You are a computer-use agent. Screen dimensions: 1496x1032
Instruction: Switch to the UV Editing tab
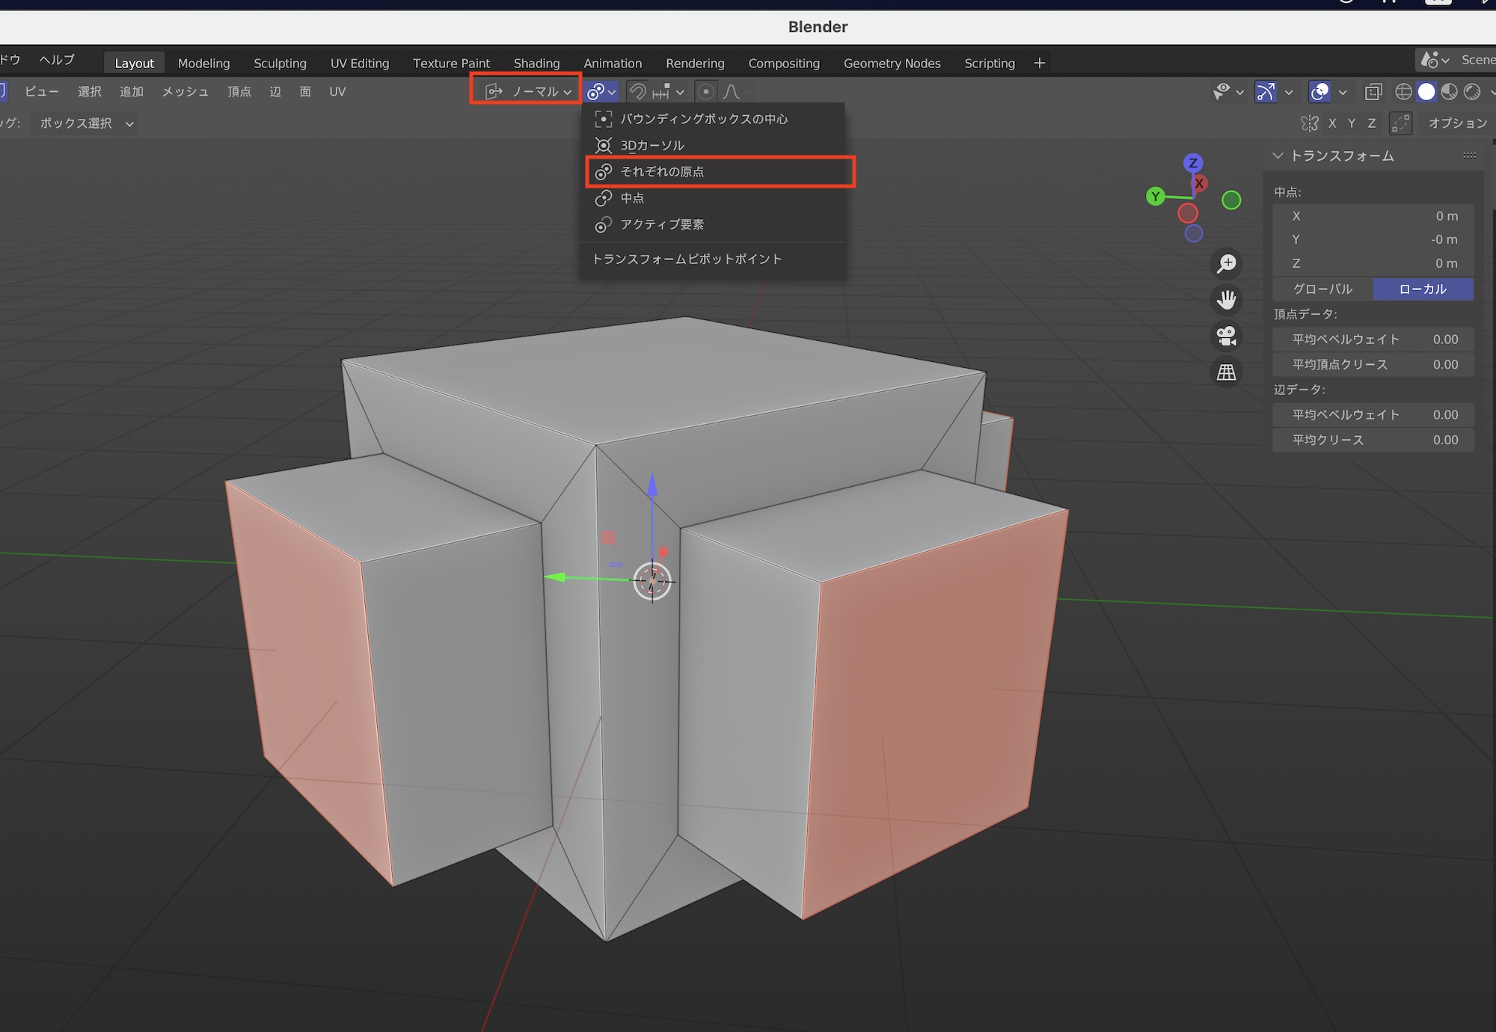click(x=360, y=64)
